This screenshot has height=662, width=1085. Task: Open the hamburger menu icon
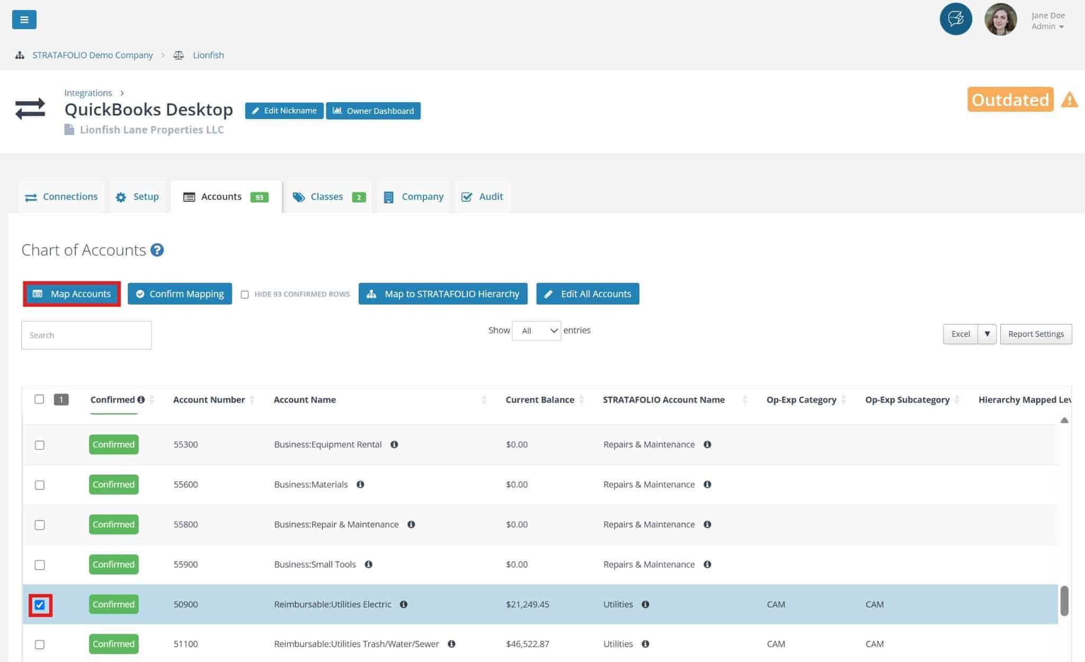click(x=24, y=20)
